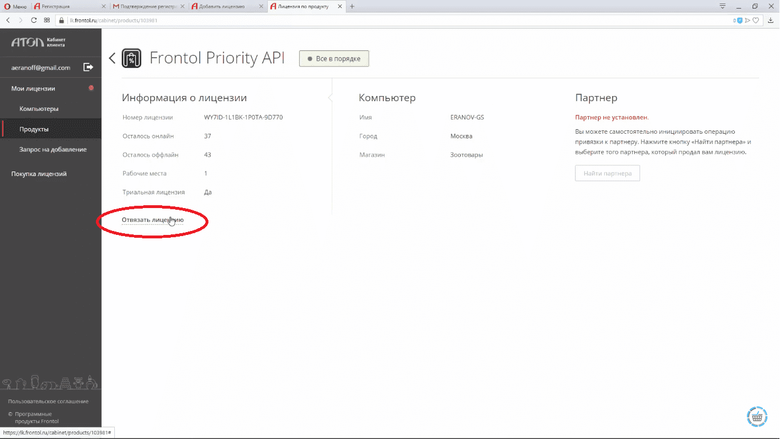The image size is (780, 439).
Task: Click the Frontol Priority API product icon
Action: coord(132,58)
